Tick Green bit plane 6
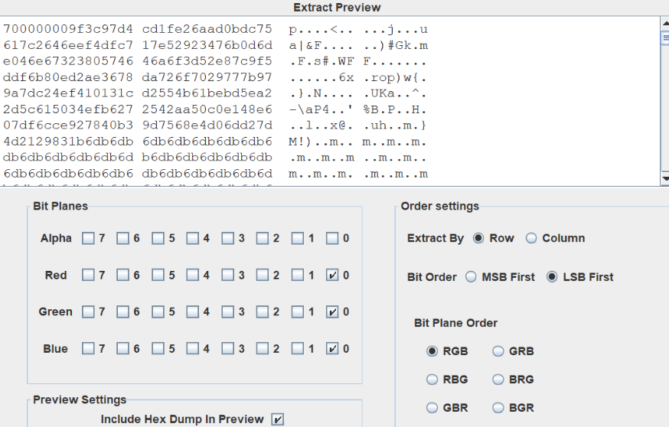Viewport: 669px width, 427px height. (x=123, y=311)
